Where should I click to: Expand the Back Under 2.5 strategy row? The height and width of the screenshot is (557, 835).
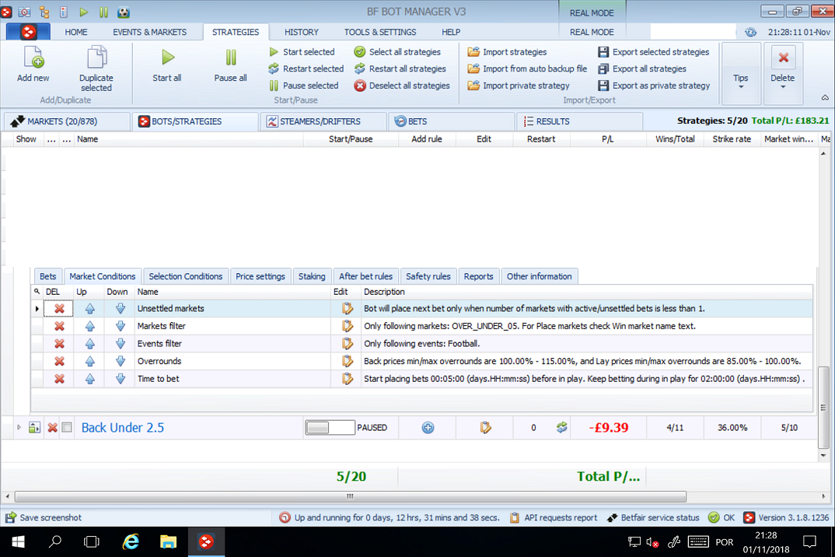point(19,428)
